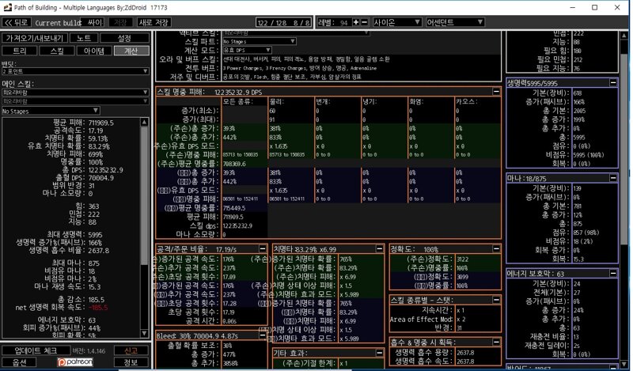Switch to the 아이템 tab
The height and width of the screenshot is (371, 633).
coord(94,51)
